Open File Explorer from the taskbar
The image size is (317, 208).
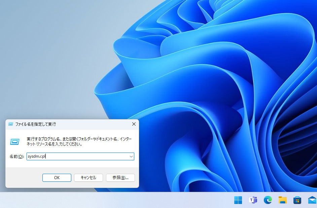pos(282,200)
